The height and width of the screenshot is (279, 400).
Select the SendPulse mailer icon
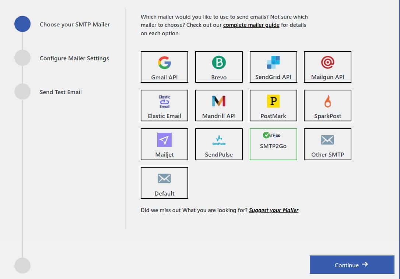click(219, 140)
